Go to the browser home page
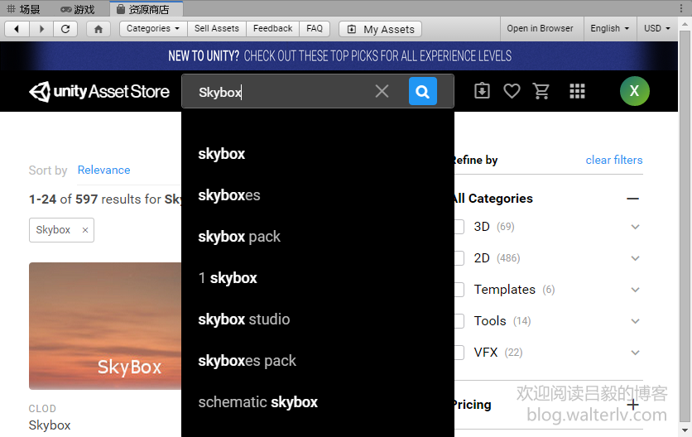692x437 pixels. pyautogui.click(x=99, y=29)
